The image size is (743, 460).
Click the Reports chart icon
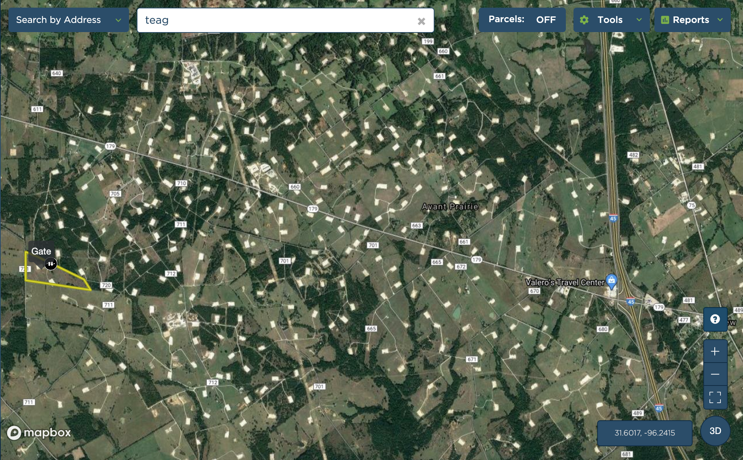pos(665,20)
